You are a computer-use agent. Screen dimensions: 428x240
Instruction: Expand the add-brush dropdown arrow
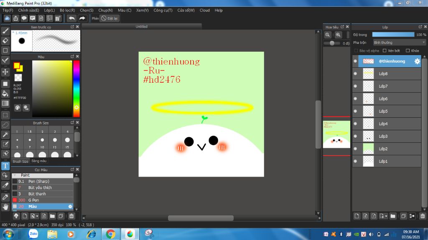[x=37, y=216]
